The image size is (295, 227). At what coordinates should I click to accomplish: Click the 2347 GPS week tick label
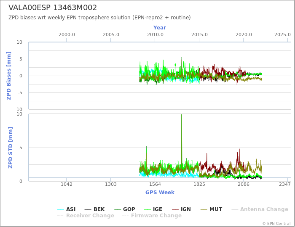[285, 184]
